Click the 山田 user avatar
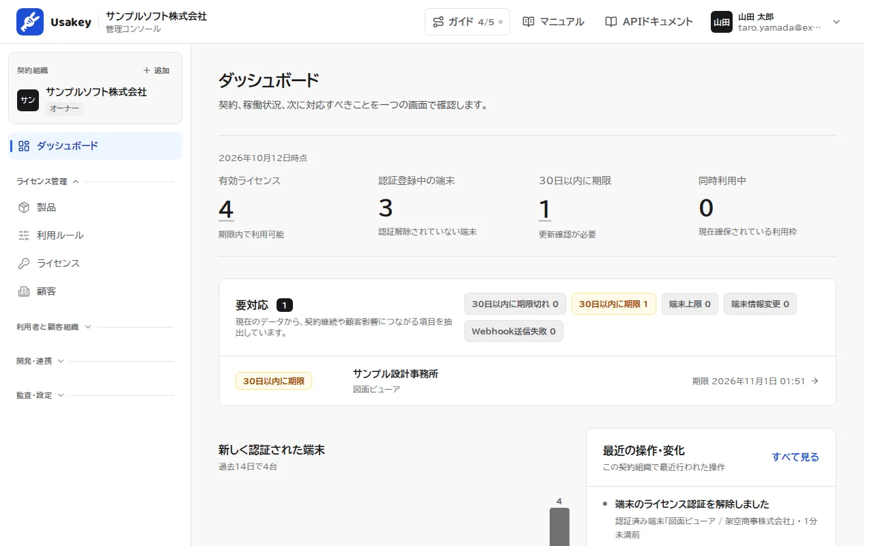The width and height of the screenshot is (874, 546). 722,22
